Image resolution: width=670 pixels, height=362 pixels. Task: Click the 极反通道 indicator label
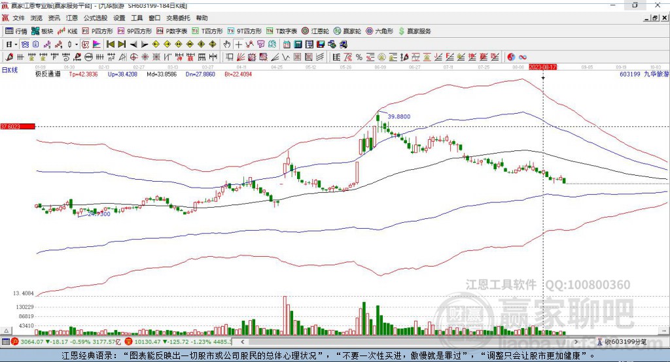coord(48,74)
